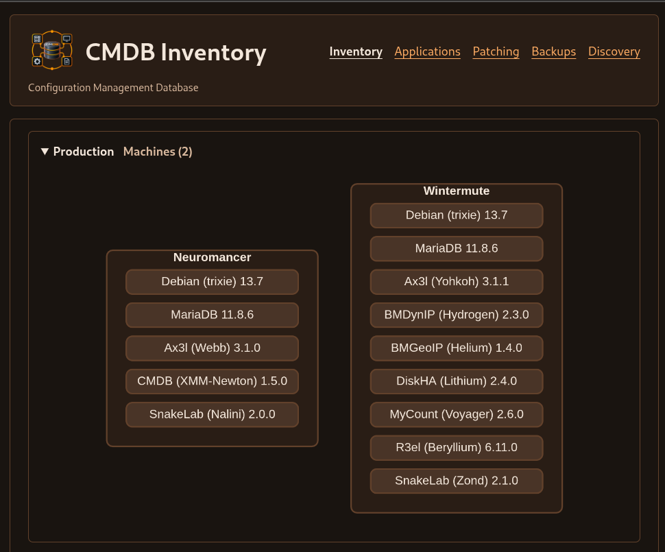Image resolution: width=665 pixels, height=552 pixels.
Task: Select the Neuromancer machine heading
Action: point(212,257)
